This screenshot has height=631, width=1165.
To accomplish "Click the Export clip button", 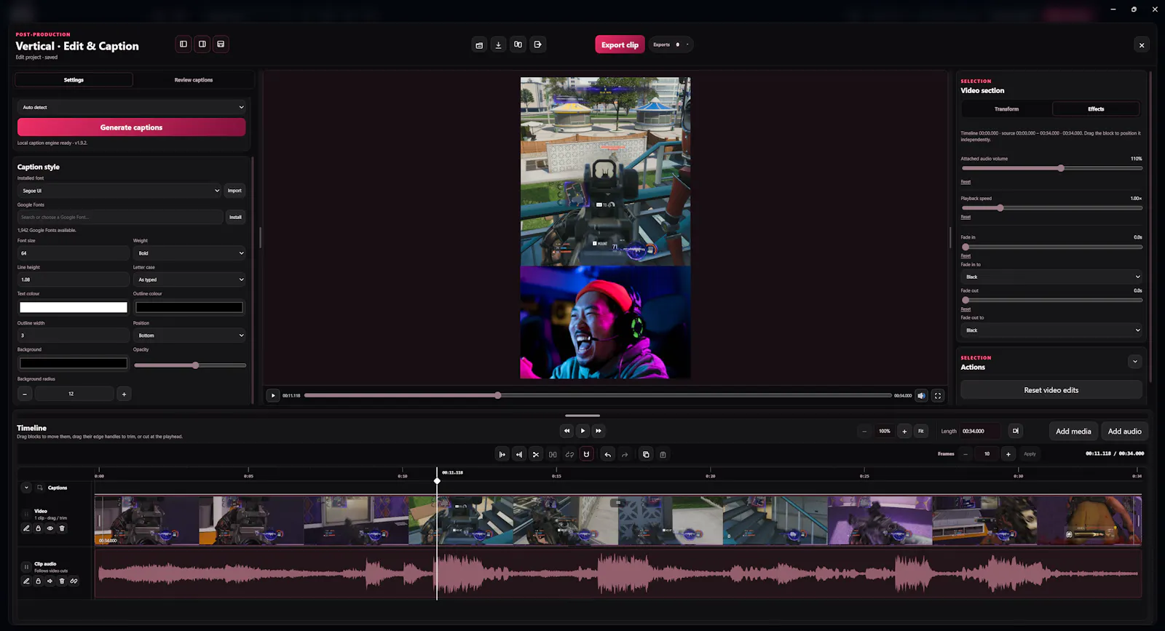I will click(620, 44).
